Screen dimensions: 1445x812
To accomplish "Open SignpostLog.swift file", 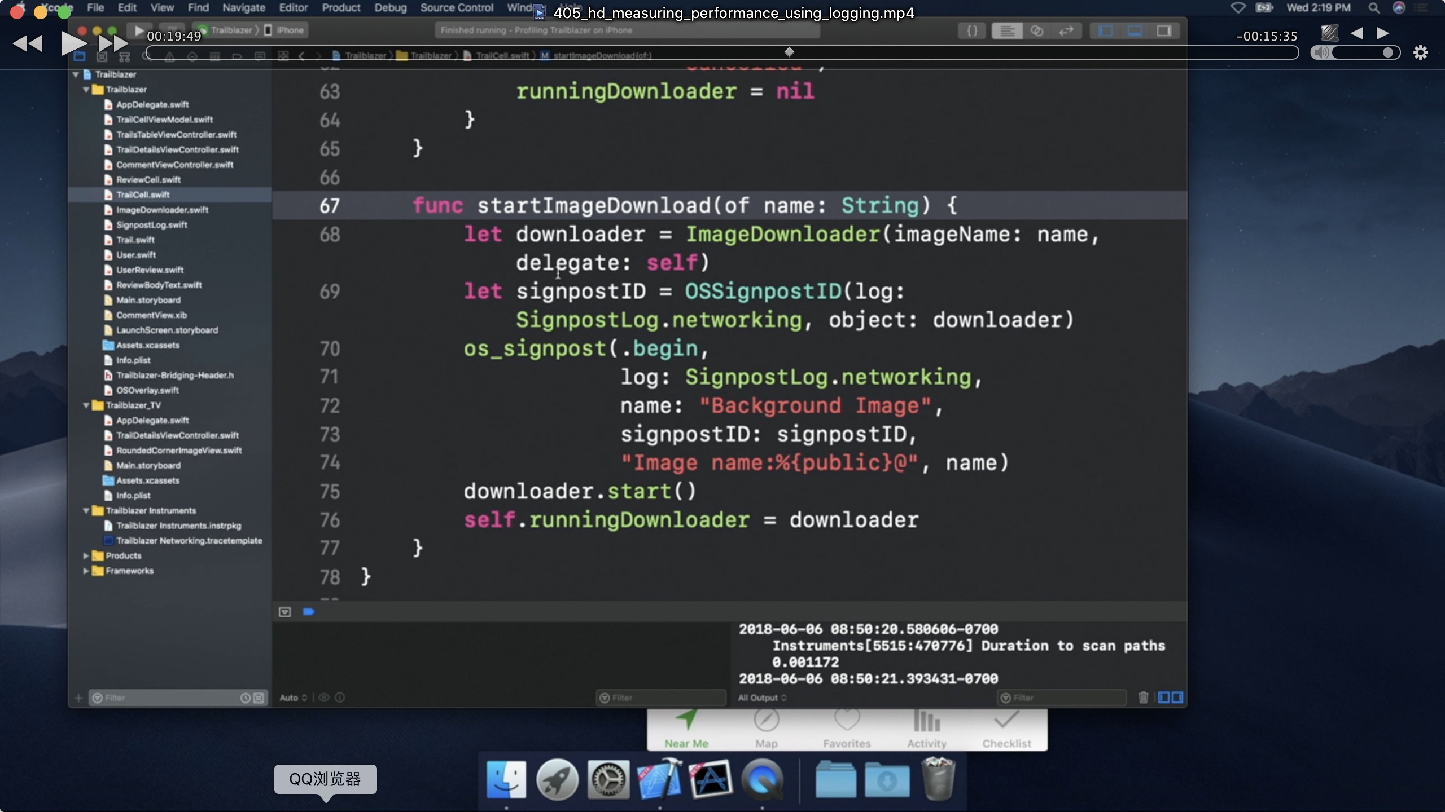I will [151, 225].
